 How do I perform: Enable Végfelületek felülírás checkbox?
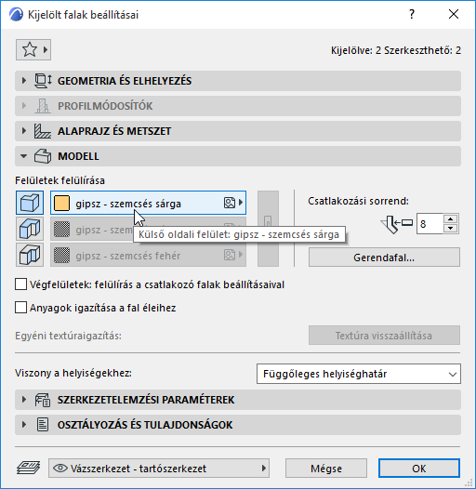tap(20, 284)
